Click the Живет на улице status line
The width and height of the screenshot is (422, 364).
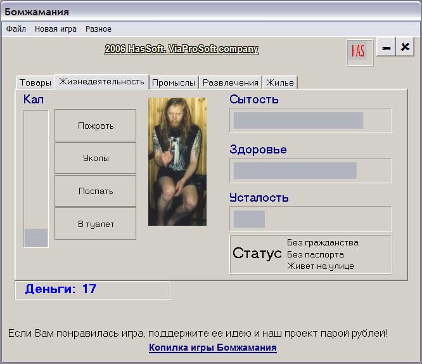(x=320, y=266)
